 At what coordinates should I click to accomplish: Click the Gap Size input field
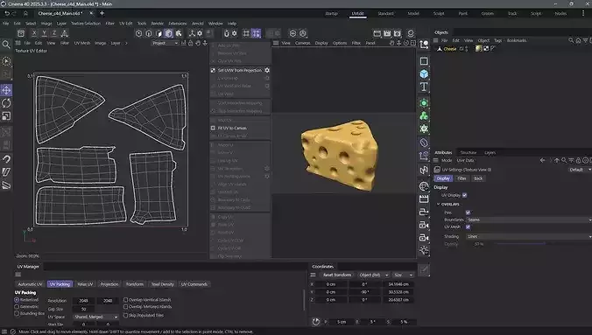click(84, 309)
